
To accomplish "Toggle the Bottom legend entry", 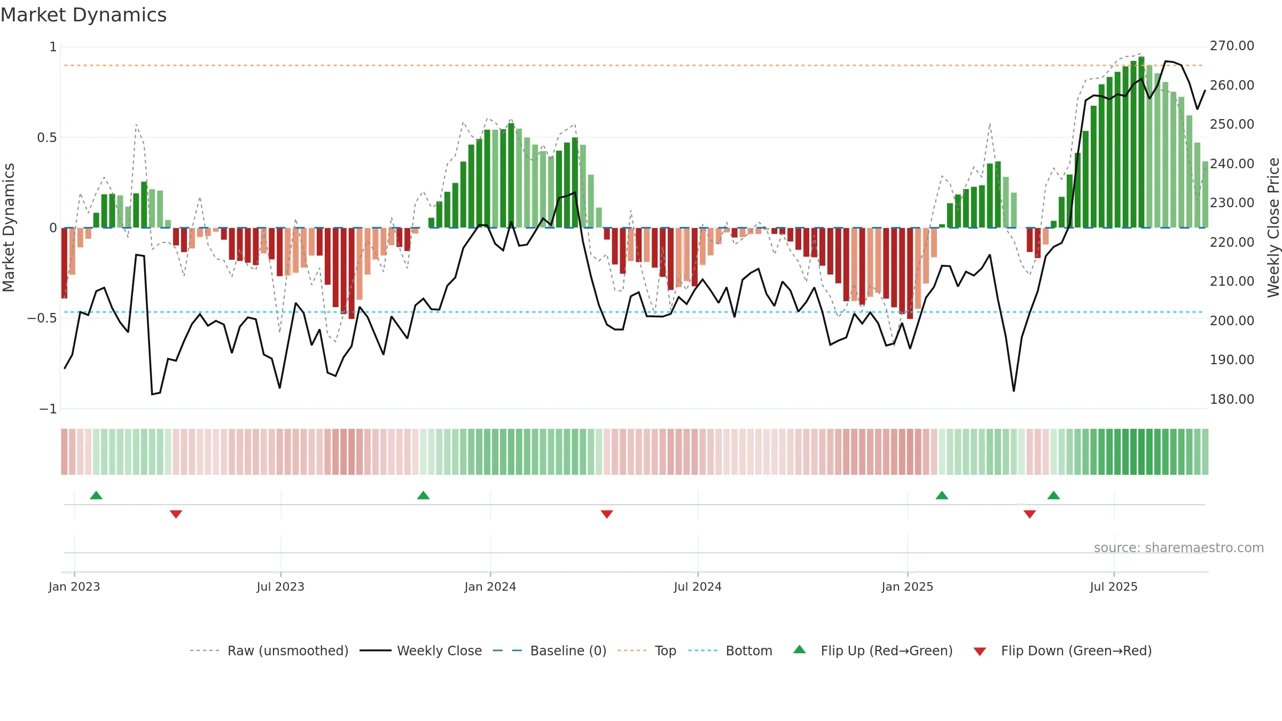I will coord(730,651).
